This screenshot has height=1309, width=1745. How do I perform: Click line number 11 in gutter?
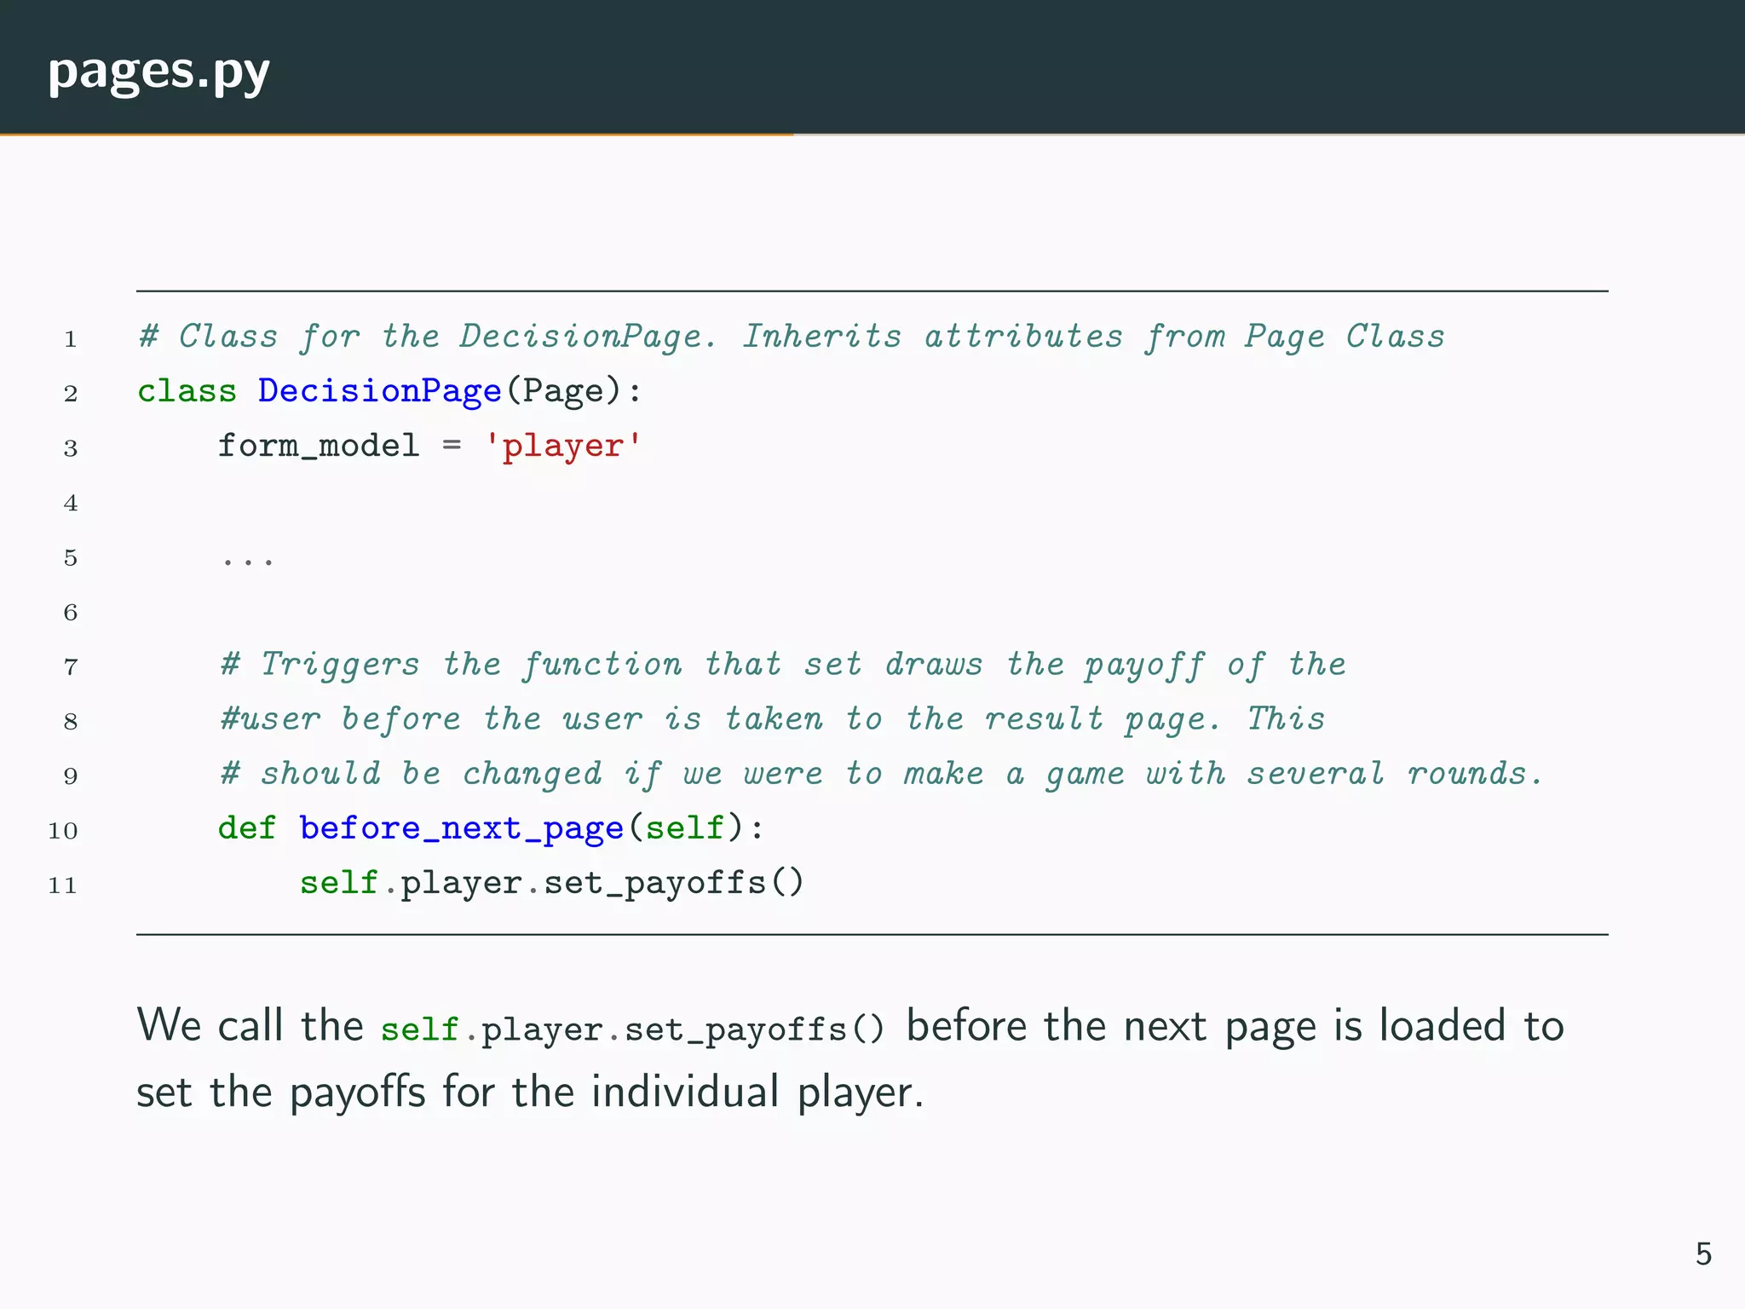(x=62, y=885)
